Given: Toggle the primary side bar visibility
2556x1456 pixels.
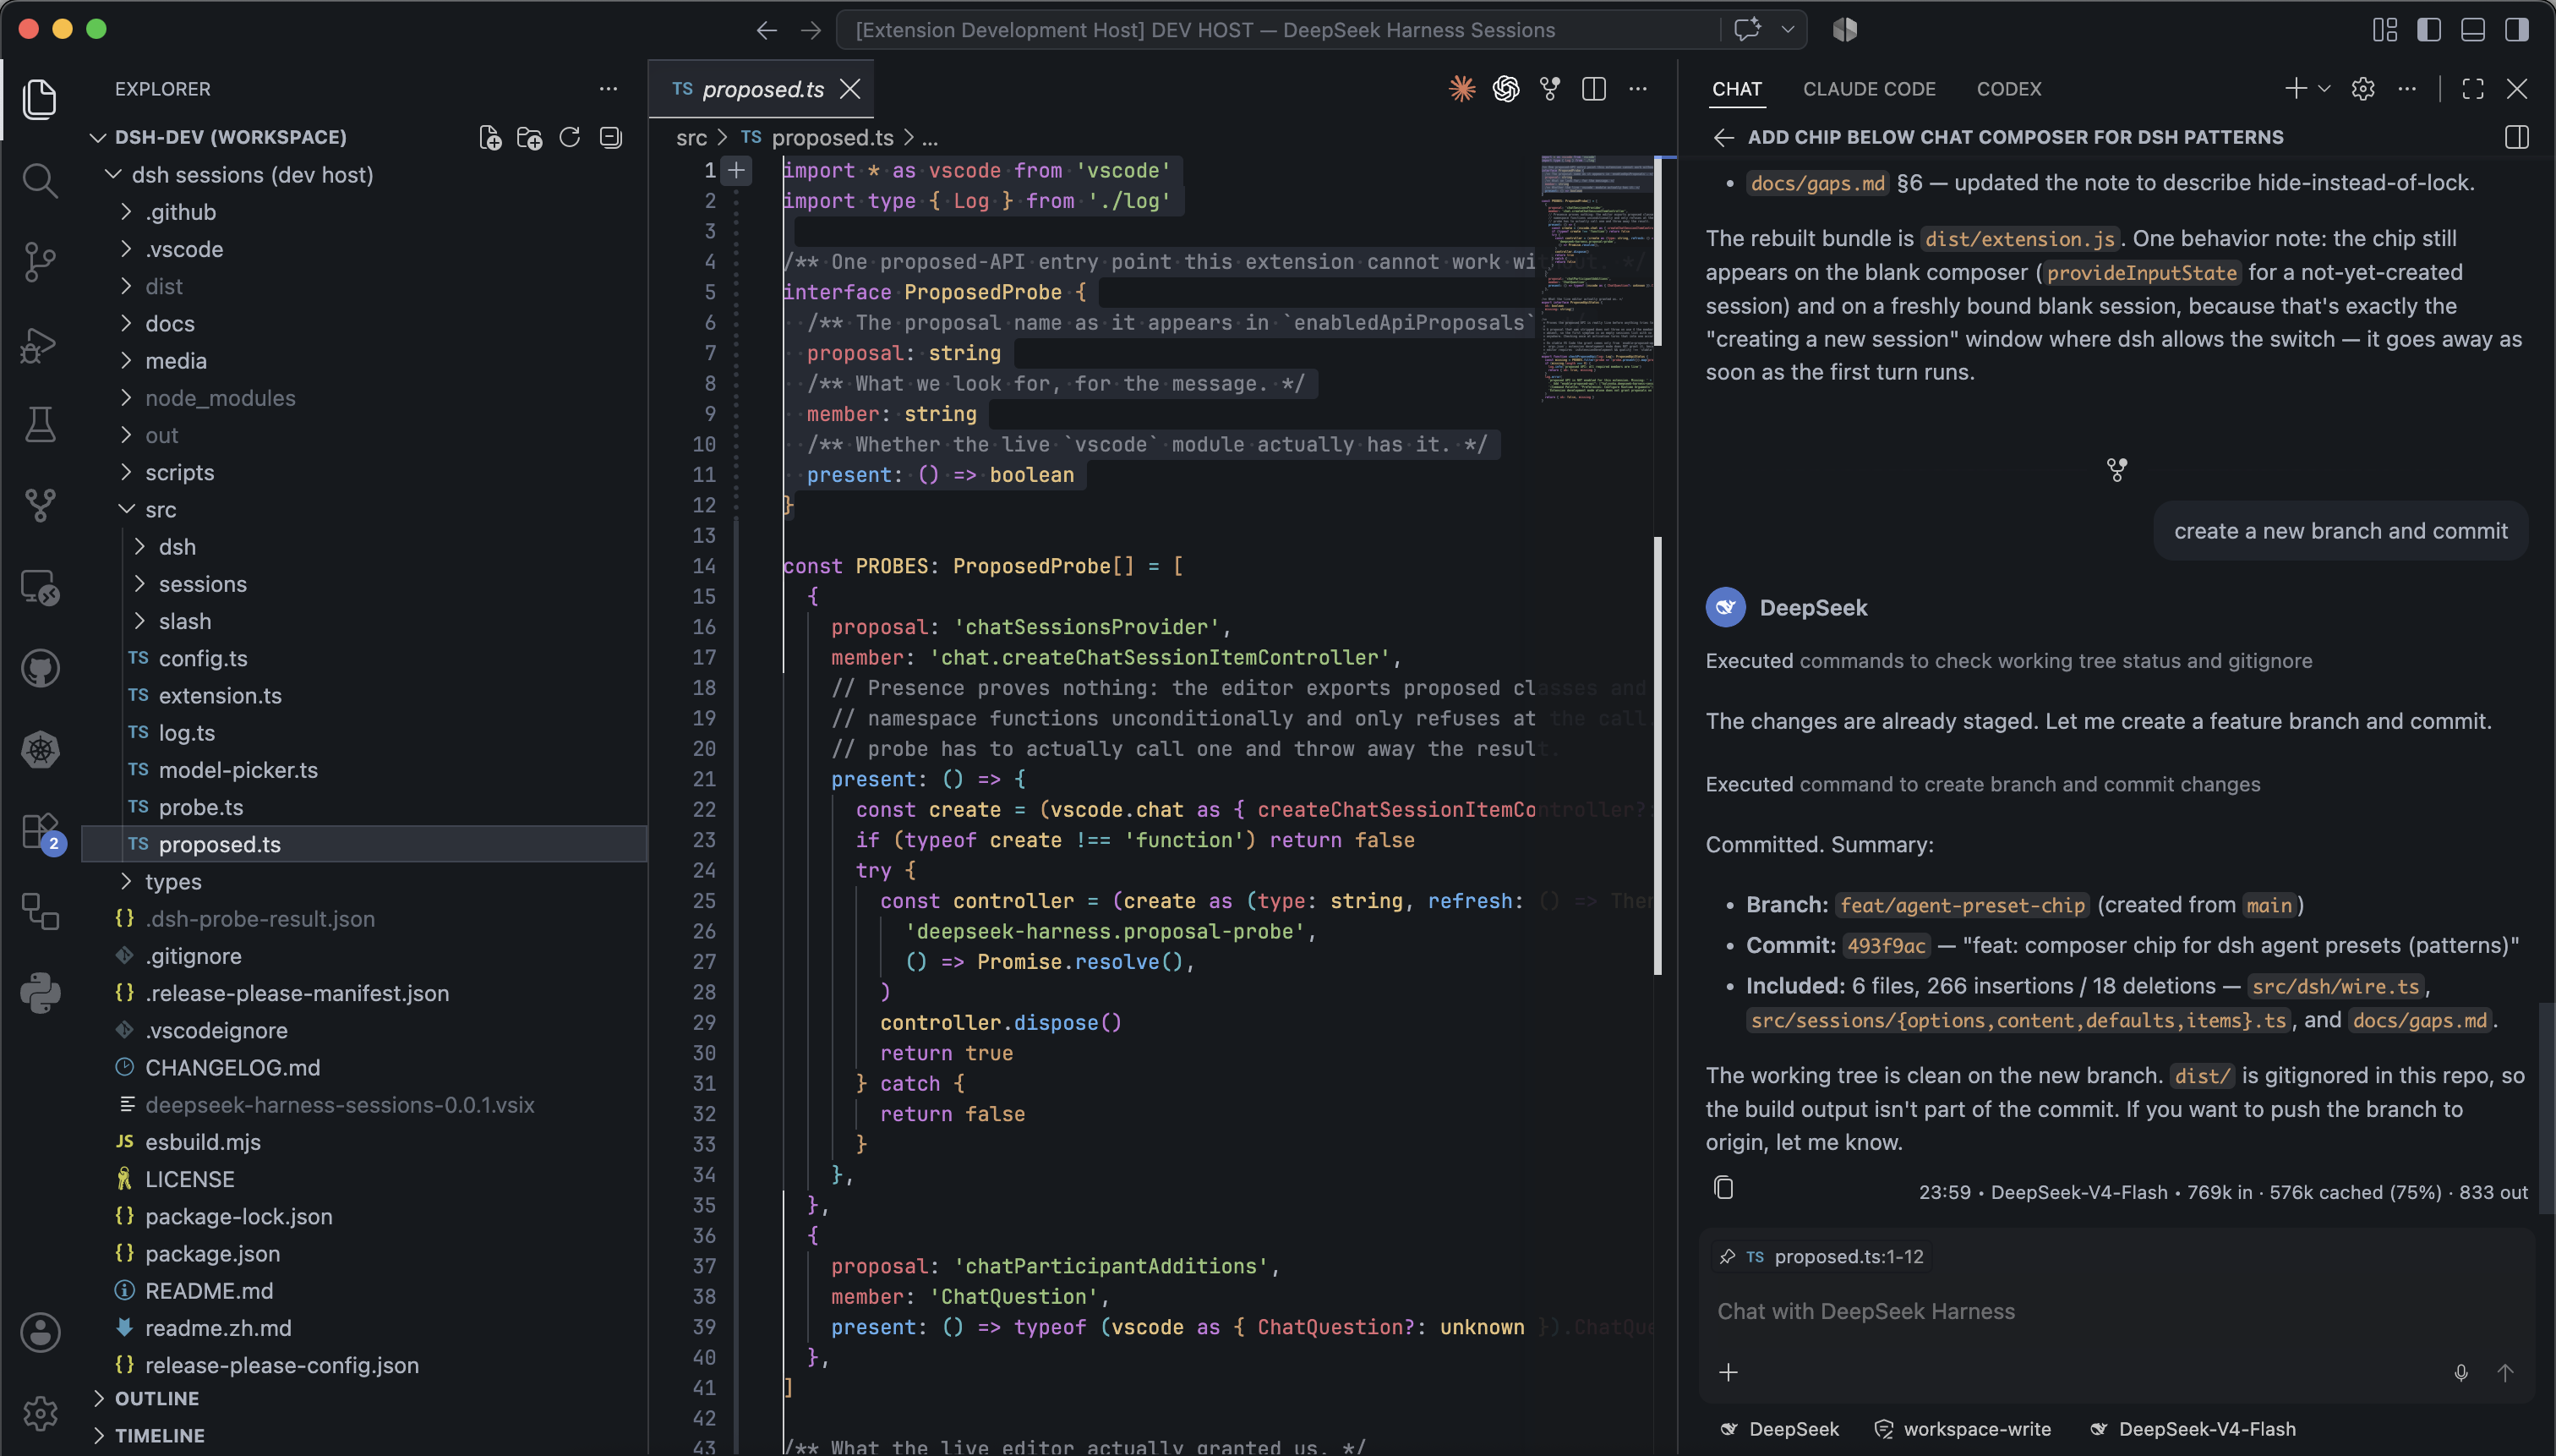Looking at the screenshot, I should click(2429, 30).
